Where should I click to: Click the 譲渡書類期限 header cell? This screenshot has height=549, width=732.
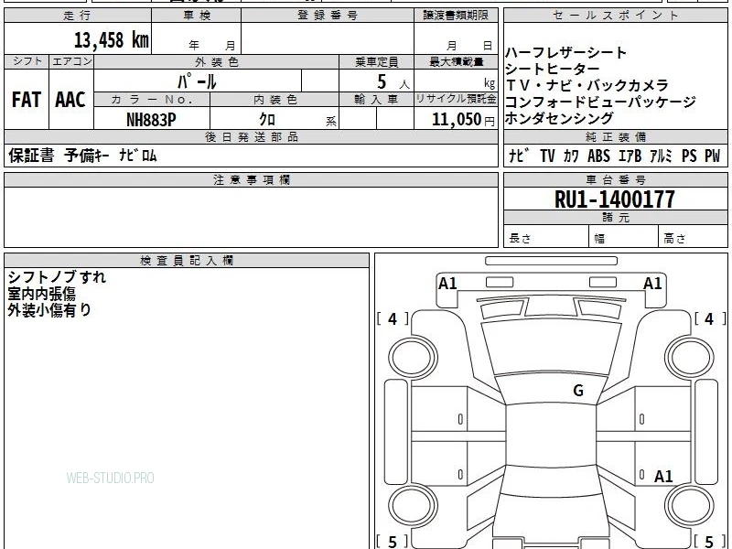coord(456,16)
